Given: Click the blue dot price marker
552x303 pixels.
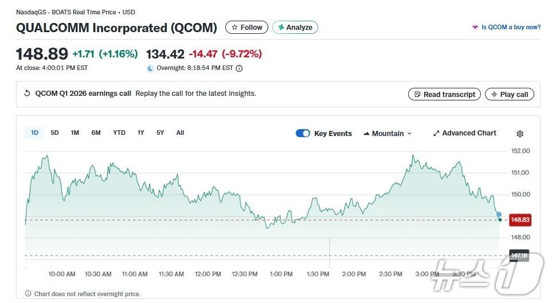Looking at the screenshot, I should click(499, 214).
